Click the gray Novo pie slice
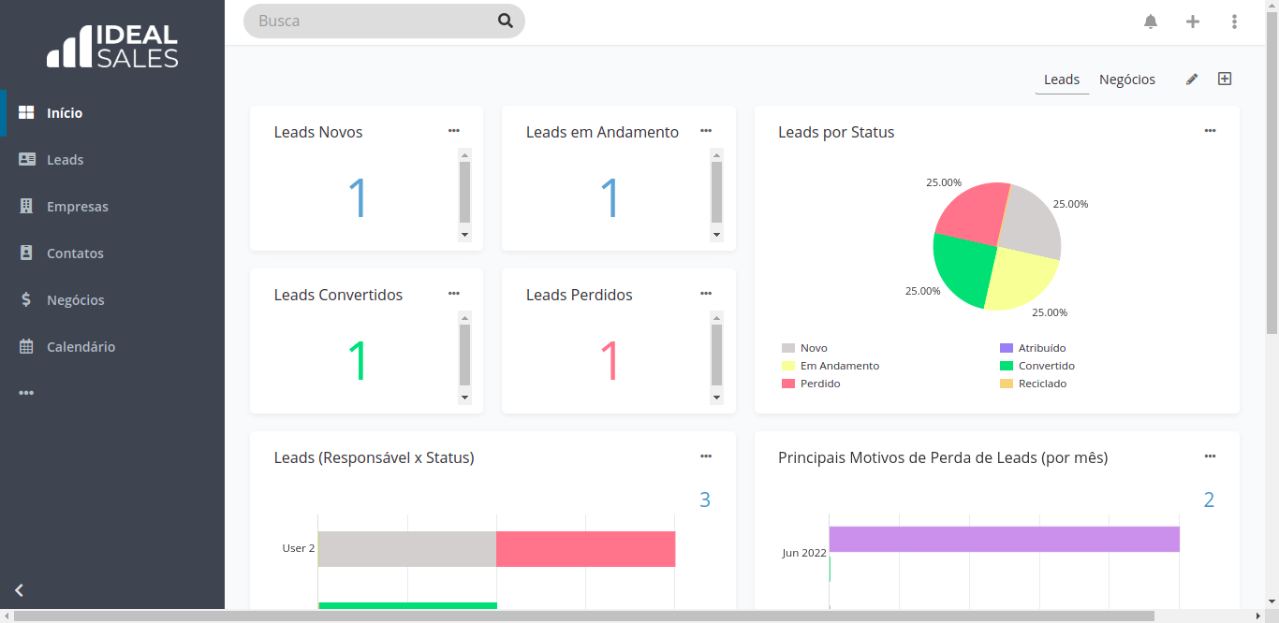Screen dimensions: 1279x623 pos(1030,223)
